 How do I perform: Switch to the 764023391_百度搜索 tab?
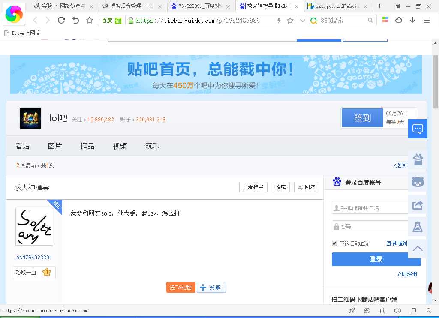pos(200,6)
